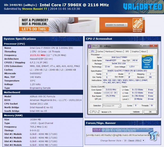Maximize the CPU-Z window
This screenshot has height=147, width=164.
pyautogui.click(x=147, y=46)
